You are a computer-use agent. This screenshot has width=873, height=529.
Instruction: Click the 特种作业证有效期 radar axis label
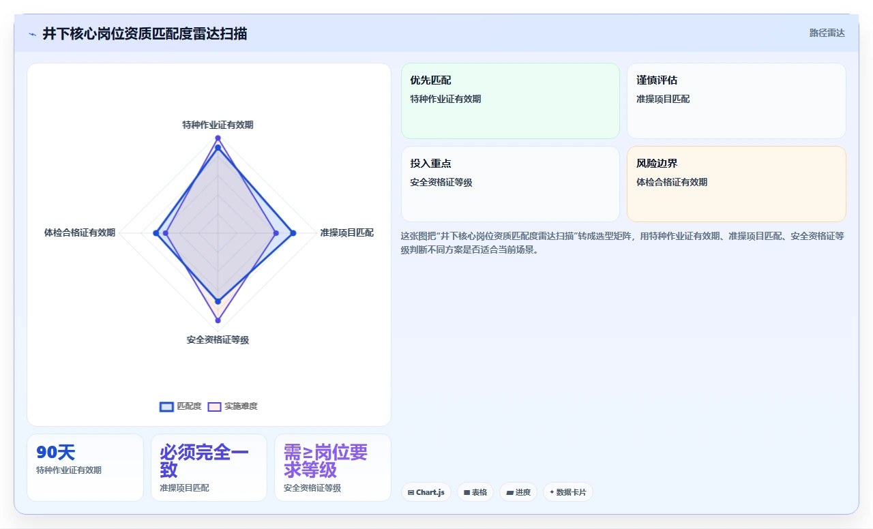pos(218,125)
